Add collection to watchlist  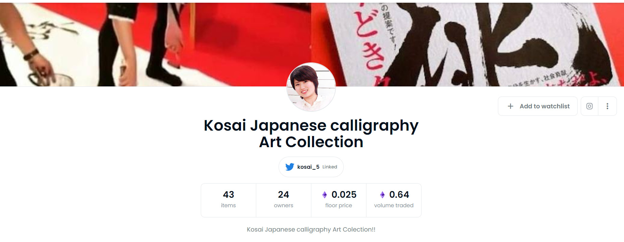point(538,106)
